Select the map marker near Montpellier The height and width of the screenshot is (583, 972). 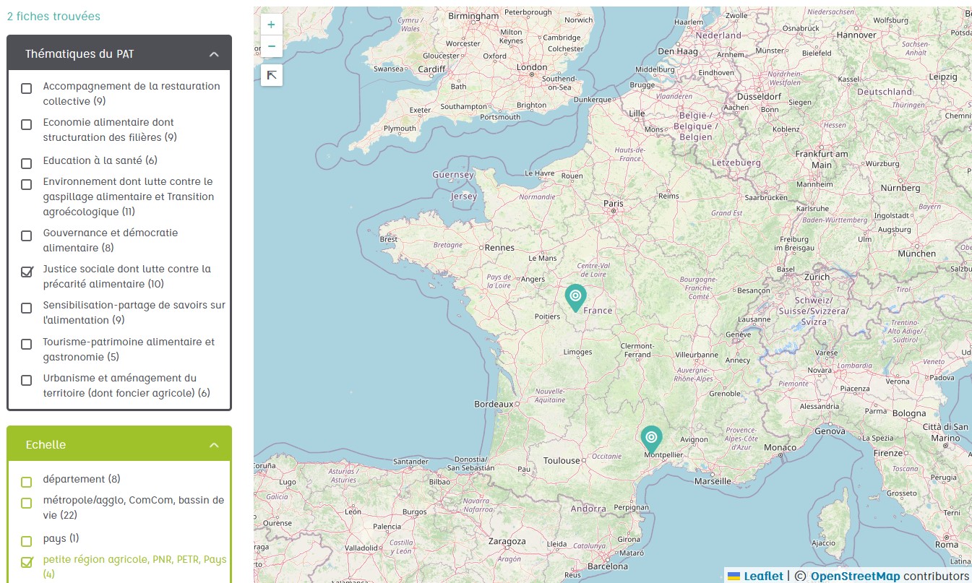651,439
